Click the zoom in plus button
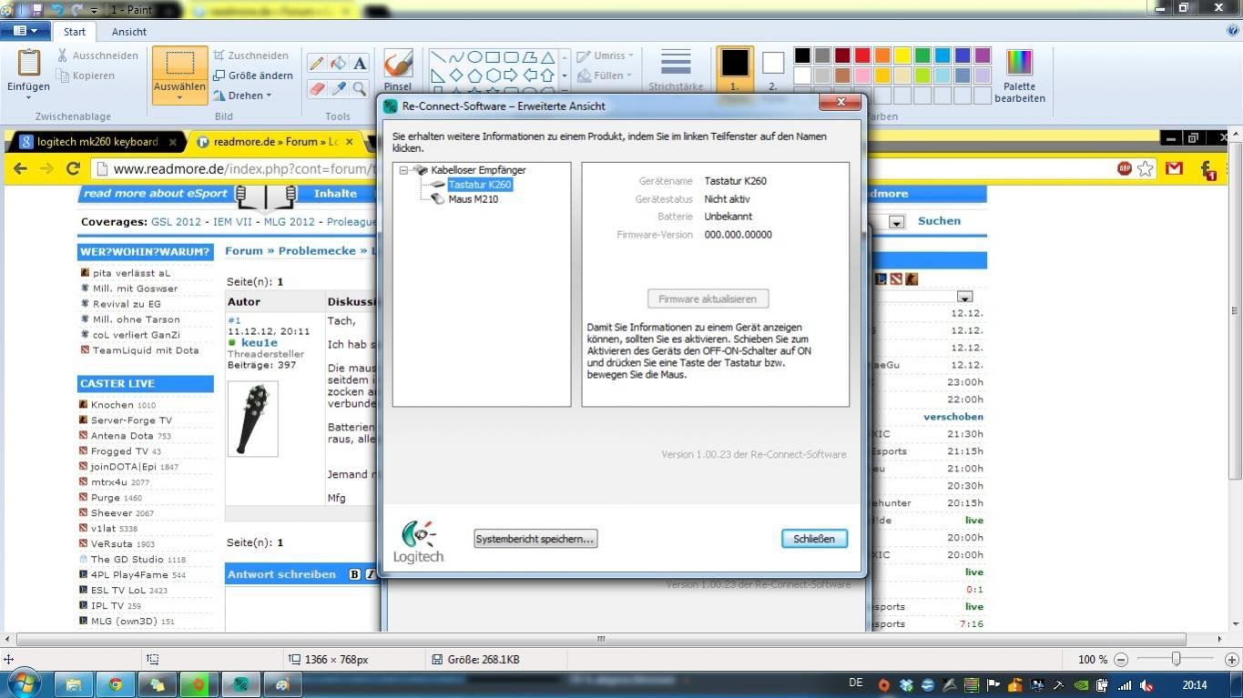Screen dimensions: 1243x698 [1231, 660]
